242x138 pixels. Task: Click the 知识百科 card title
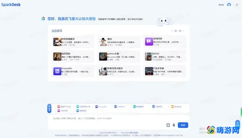point(66,54)
